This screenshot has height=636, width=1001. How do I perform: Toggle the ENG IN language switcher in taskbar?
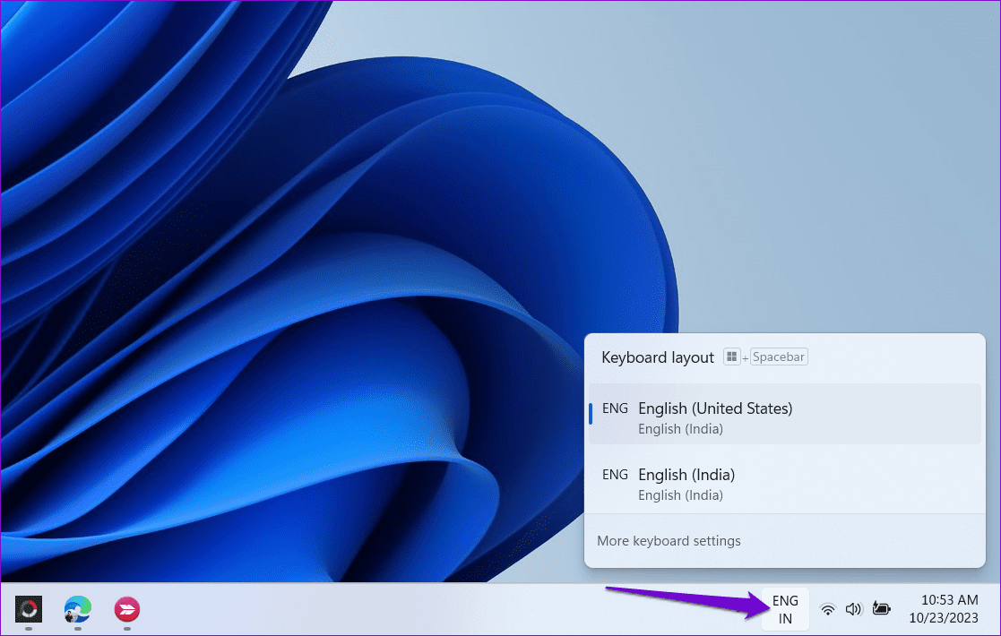coord(785,609)
